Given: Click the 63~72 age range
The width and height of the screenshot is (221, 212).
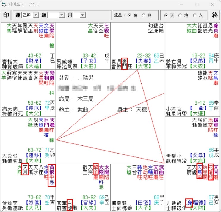Looking at the screenshot, I should pyautogui.click(x=35, y=150).
